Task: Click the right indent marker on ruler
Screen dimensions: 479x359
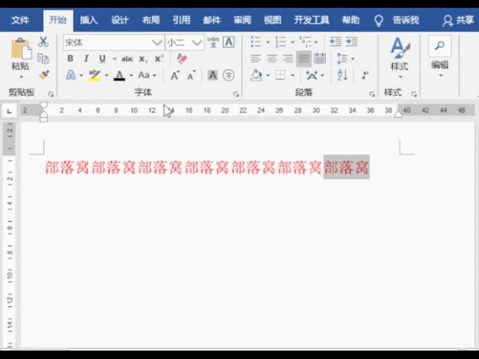Action: (x=398, y=114)
